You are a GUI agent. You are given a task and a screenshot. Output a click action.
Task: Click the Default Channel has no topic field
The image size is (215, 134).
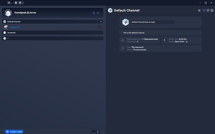[x=152, y=22]
